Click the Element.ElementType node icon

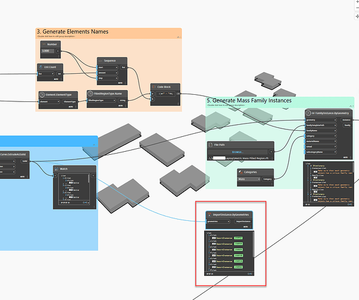[x=42, y=95]
